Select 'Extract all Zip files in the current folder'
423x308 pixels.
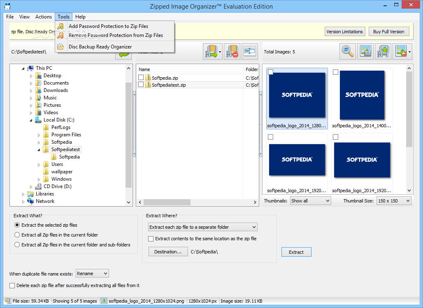[17, 235]
